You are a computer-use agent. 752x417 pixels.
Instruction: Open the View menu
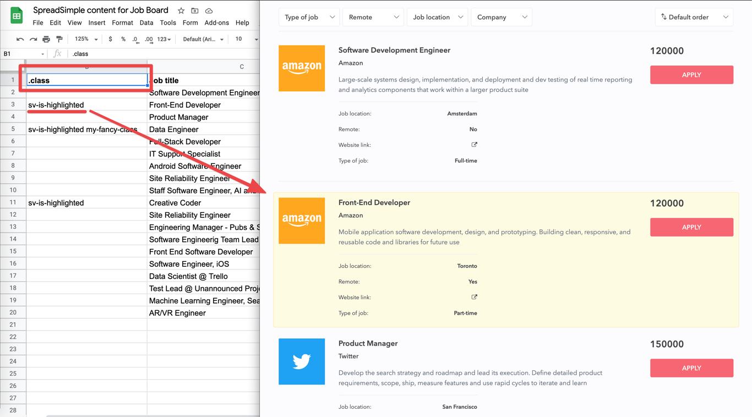tap(74, 23)
